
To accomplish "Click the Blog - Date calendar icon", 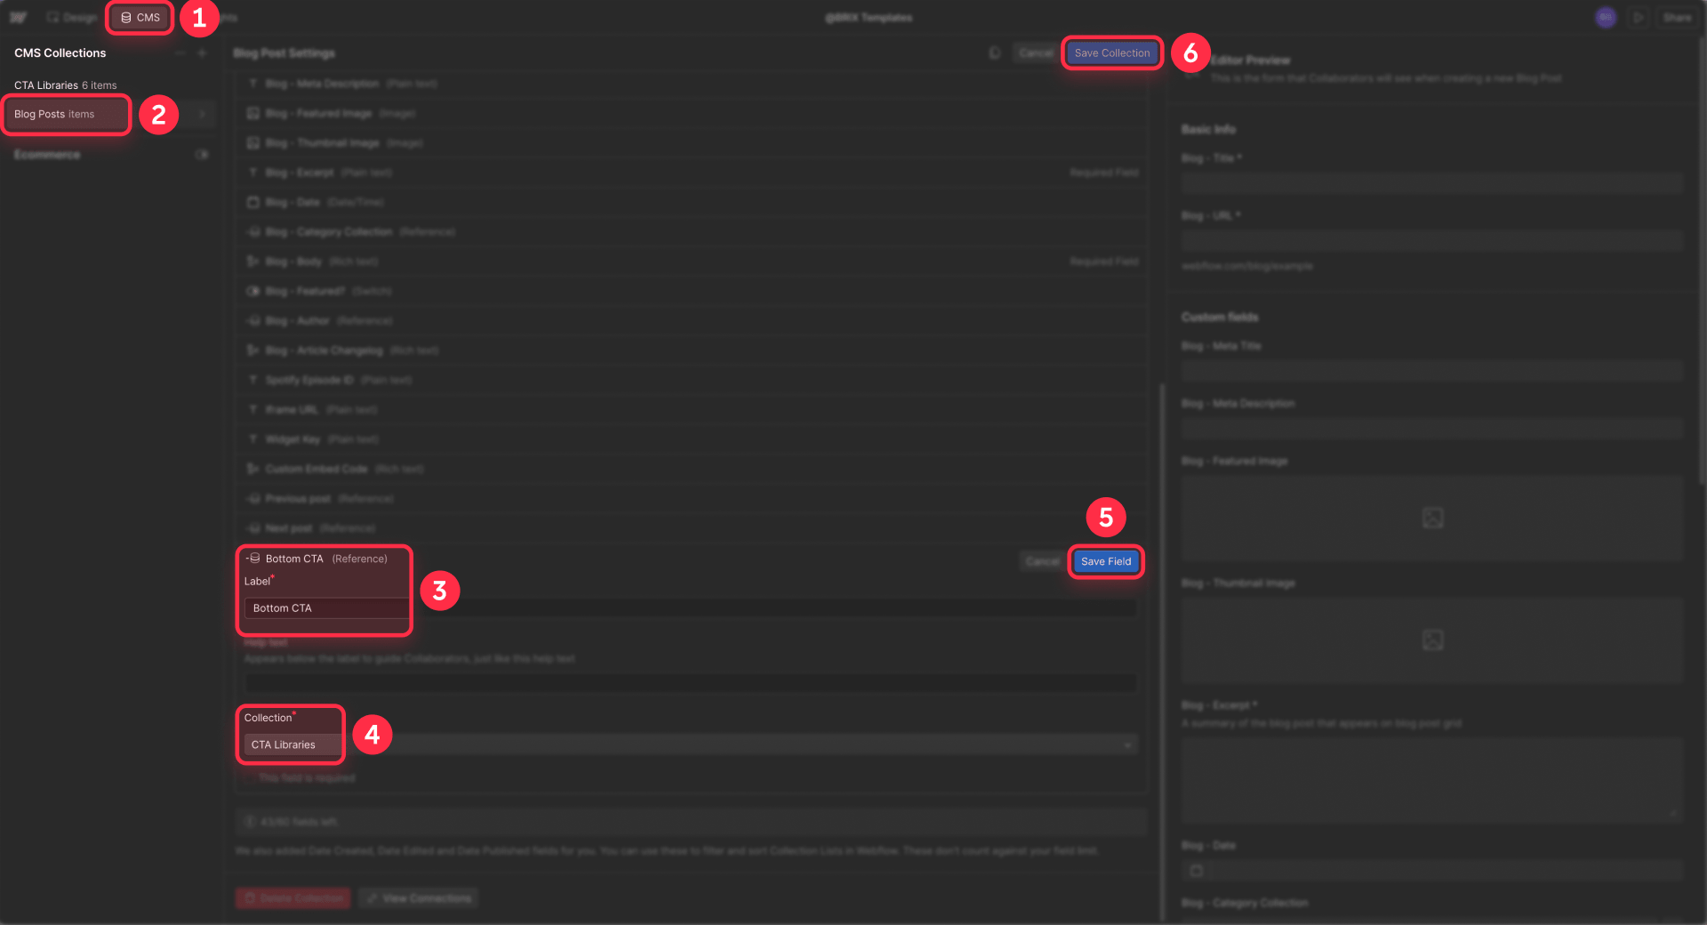I will point(253,202).
